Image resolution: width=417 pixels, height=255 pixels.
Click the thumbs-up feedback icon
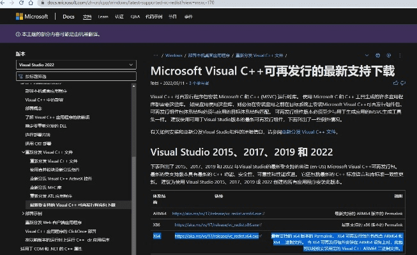pyautogui.click(x=395, y=83)
